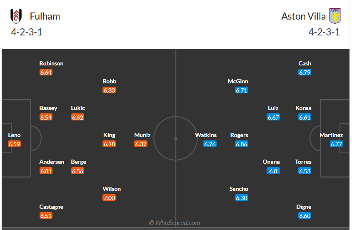This screenshot has width=352, height=230.
Task: Select Sancho's 6.30 rating badge
Action: [x=241, y=198]
